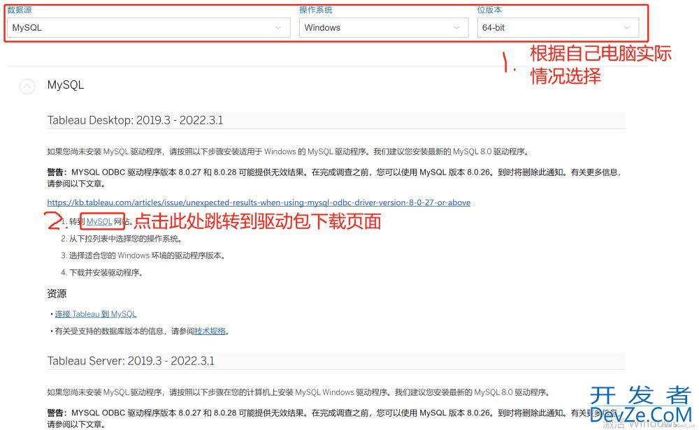Click the Tableau Desktop paragraph starting 如果您尚未安装
The image size is (699, 430).
click(288, 151)
